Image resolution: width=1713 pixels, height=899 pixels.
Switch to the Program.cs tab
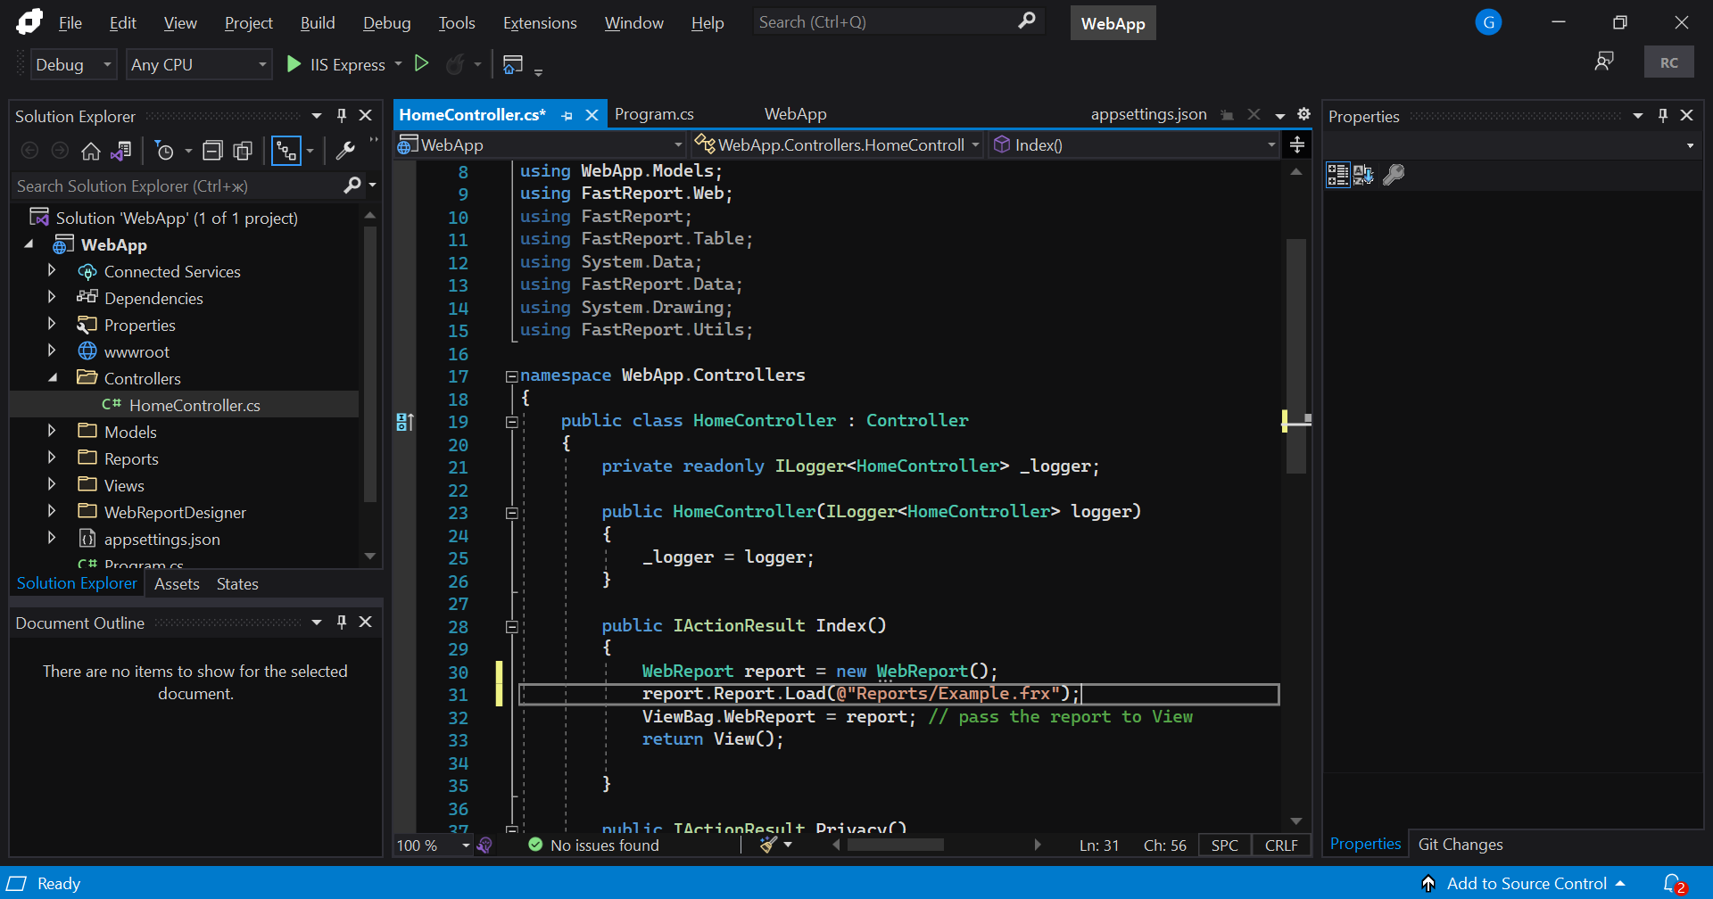[654, 113]
